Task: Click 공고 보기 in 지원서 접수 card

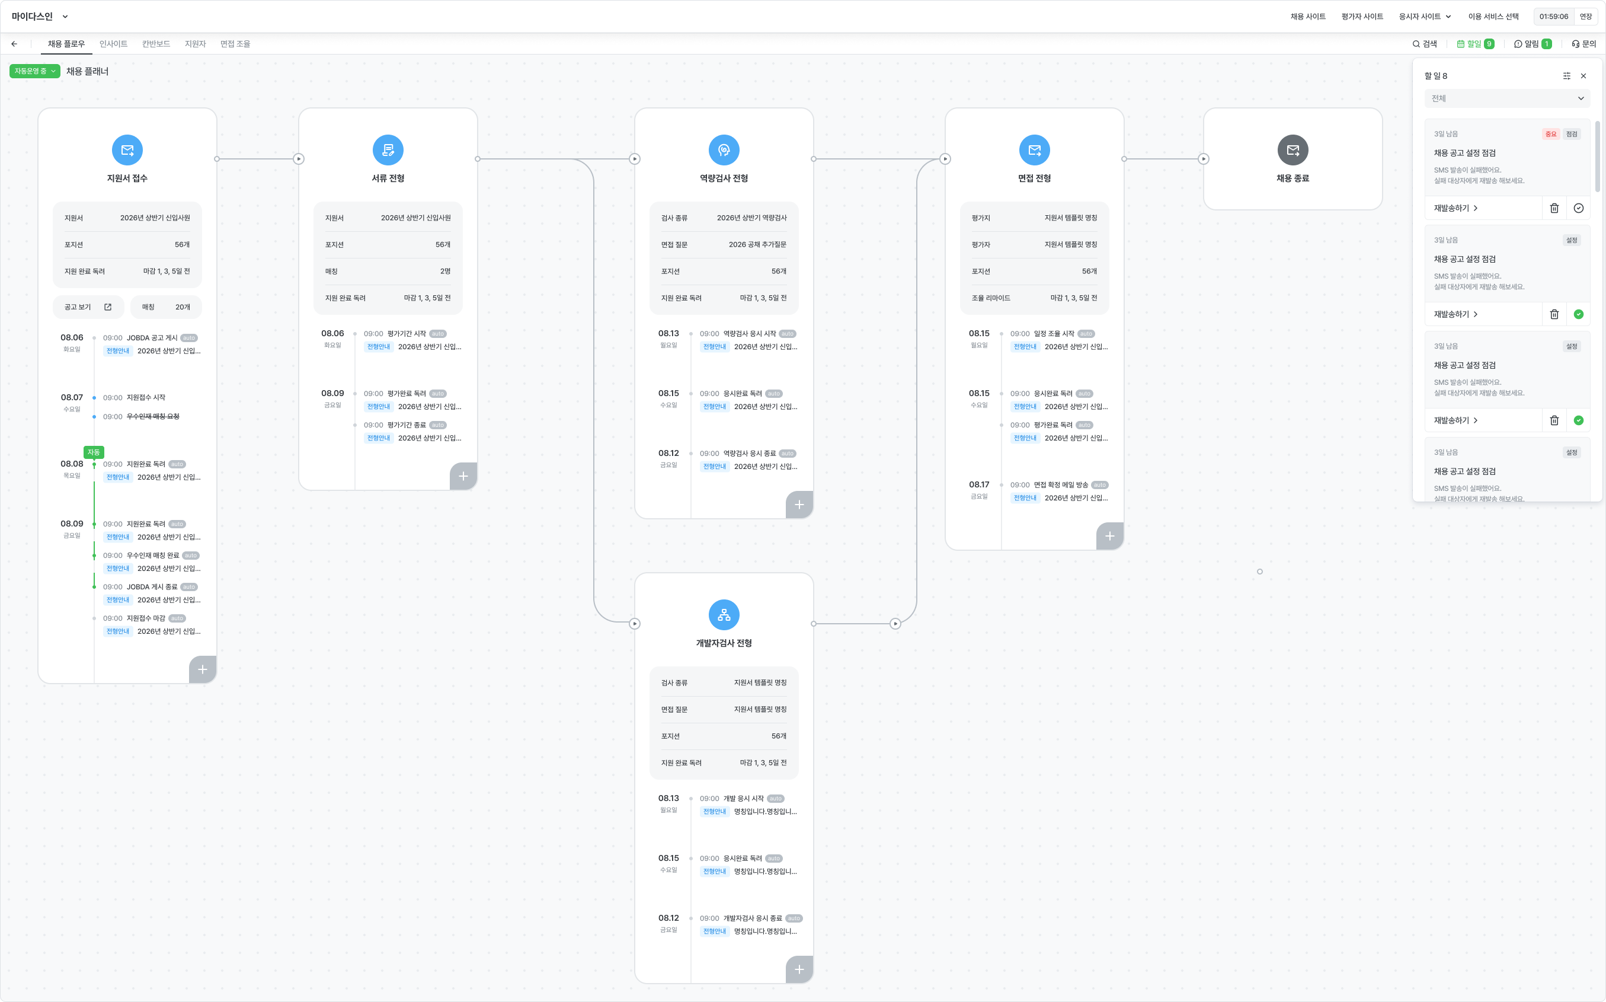Action: tap(88, 307)
